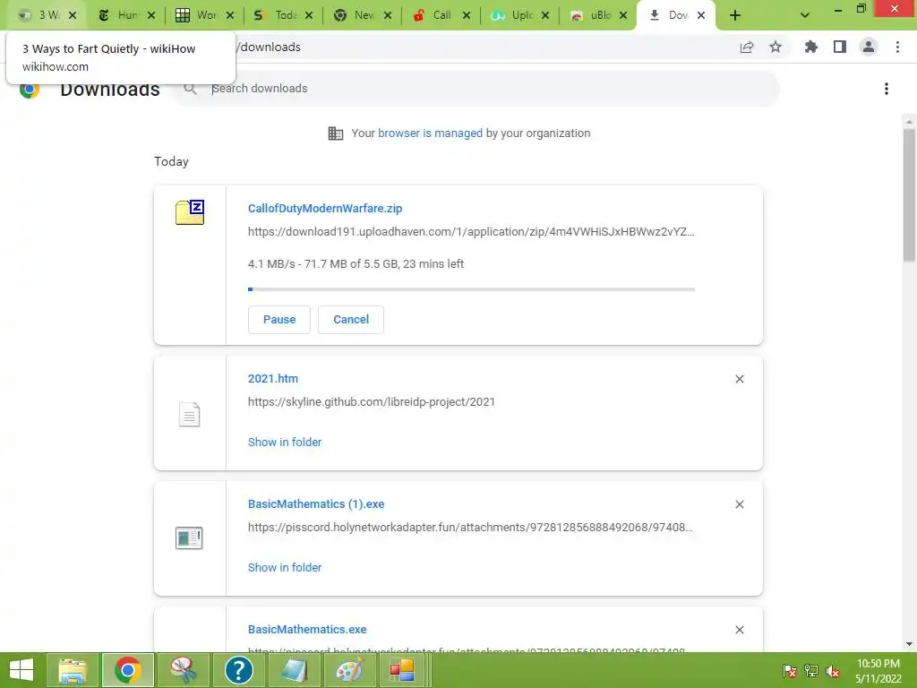This screenshot has height=688, width=917.
Task: Open the Extensions puzzle icon
Action: [x=811, y=47]
